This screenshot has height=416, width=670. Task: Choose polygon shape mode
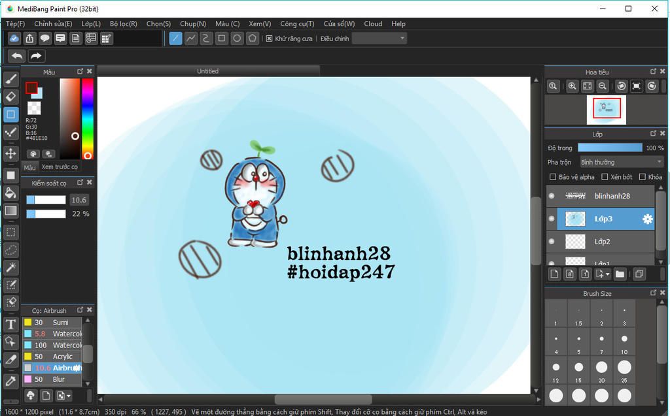pos(253,39)
